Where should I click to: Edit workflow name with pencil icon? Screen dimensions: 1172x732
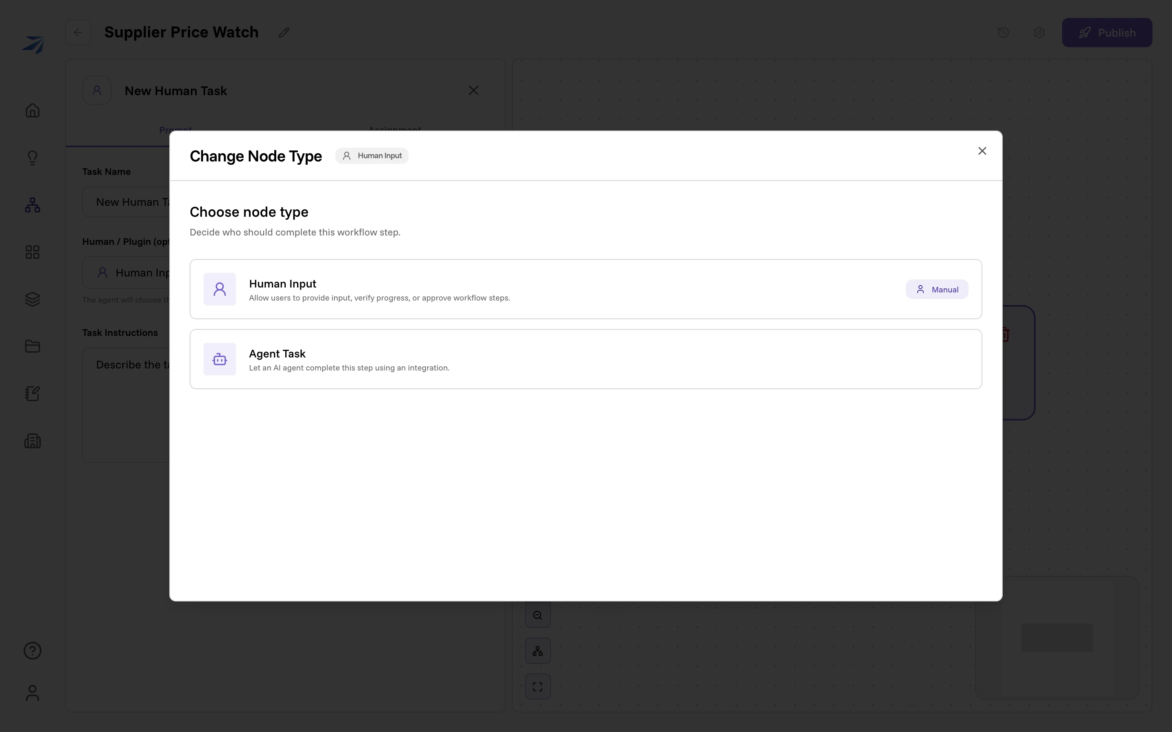[284, 33]
